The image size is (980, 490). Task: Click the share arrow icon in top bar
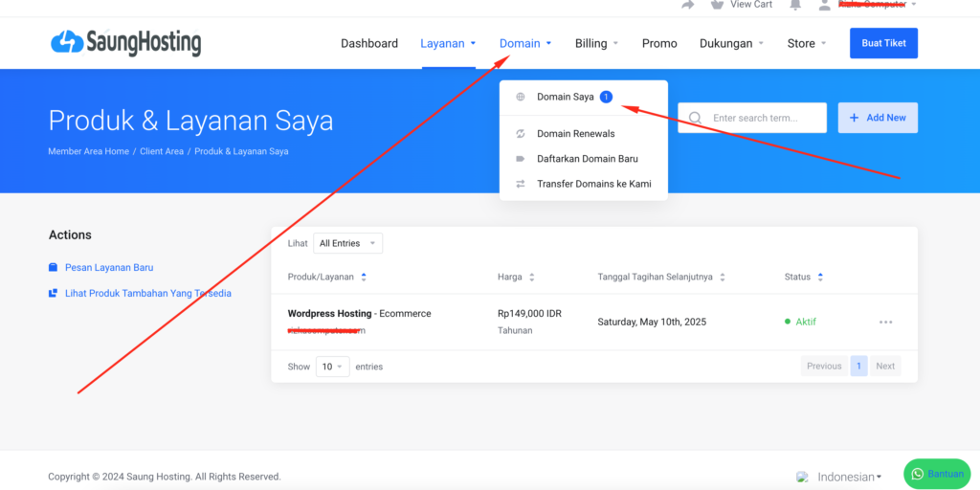tap(687, 5)
